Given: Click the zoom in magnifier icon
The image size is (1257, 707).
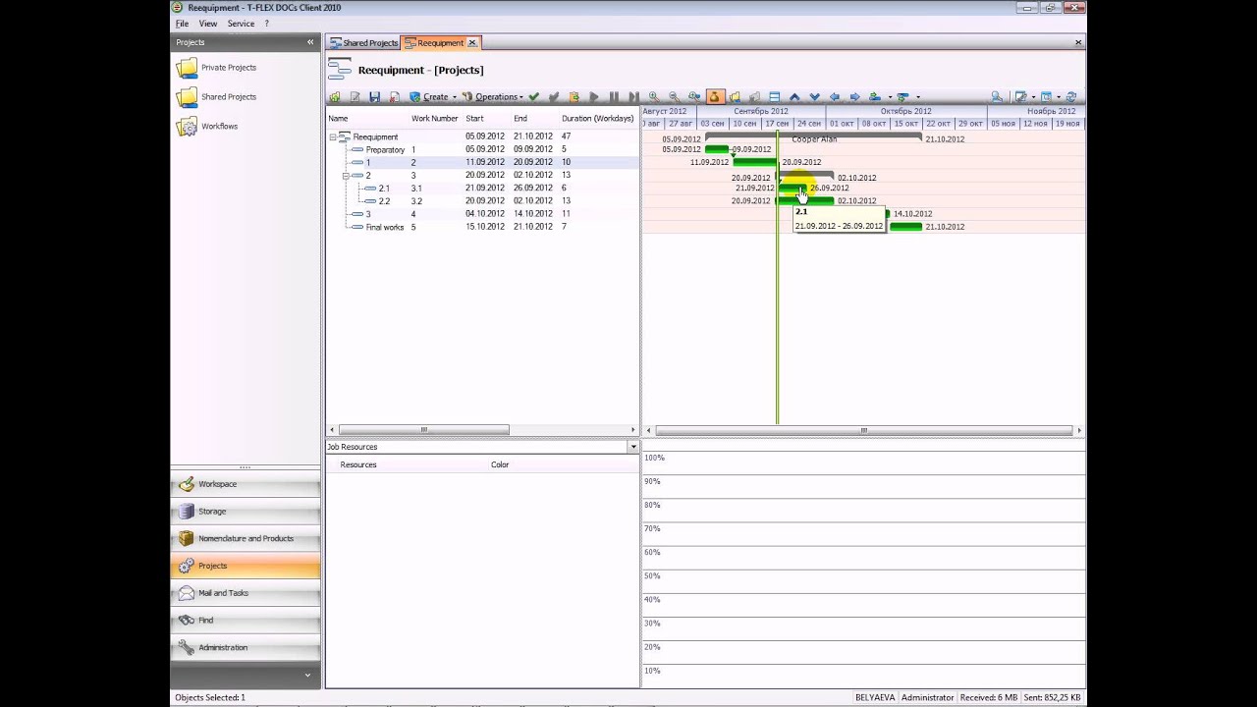Looking at the screenshot, I should click(x=653, y=97).
